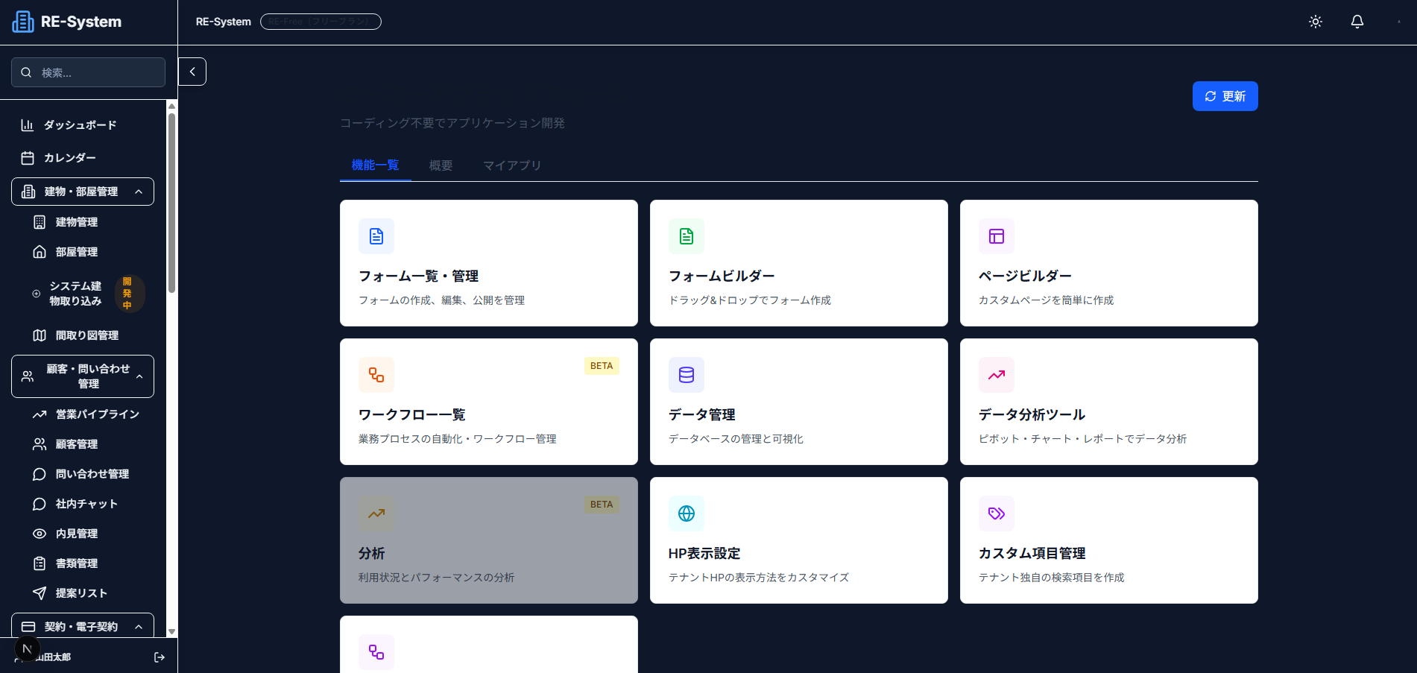
Task: Click the database icon on データ管理
Action: click(687, 375)
